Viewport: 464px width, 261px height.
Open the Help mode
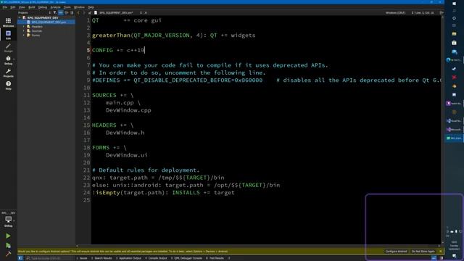[8, 86]
